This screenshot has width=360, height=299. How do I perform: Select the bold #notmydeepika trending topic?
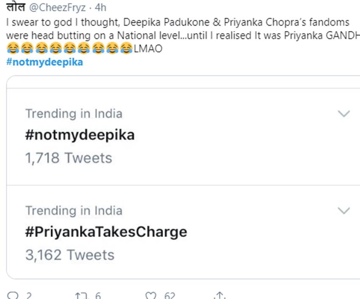[80, 135]
